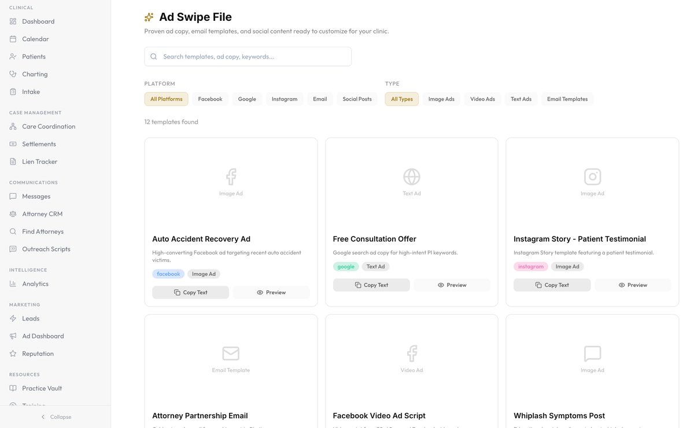Image resolution: width=694 pixels, height=428 pixels.
Task: Click the Analytics bar chart icon
Action: [x=13, y=283]
